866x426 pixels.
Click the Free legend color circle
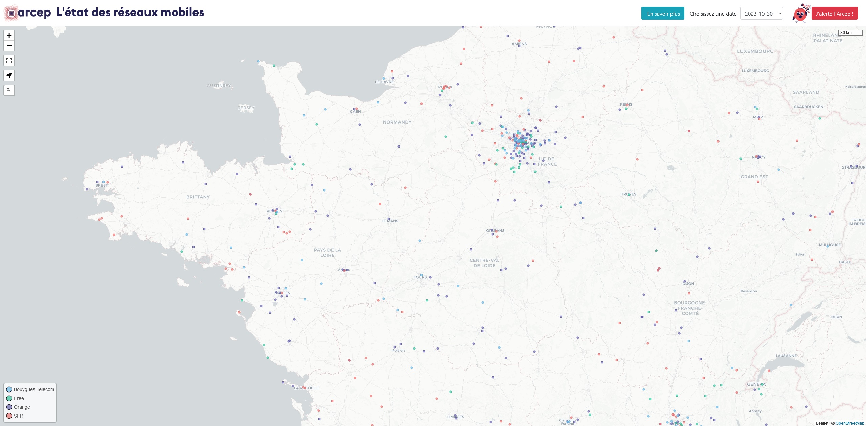point(9,398)
